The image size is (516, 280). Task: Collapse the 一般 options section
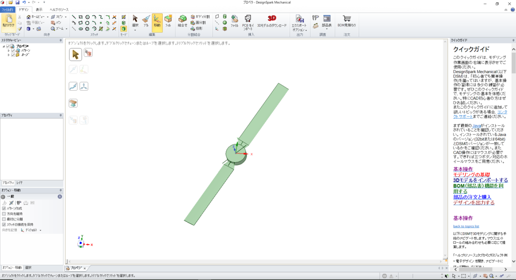point(60,197)
